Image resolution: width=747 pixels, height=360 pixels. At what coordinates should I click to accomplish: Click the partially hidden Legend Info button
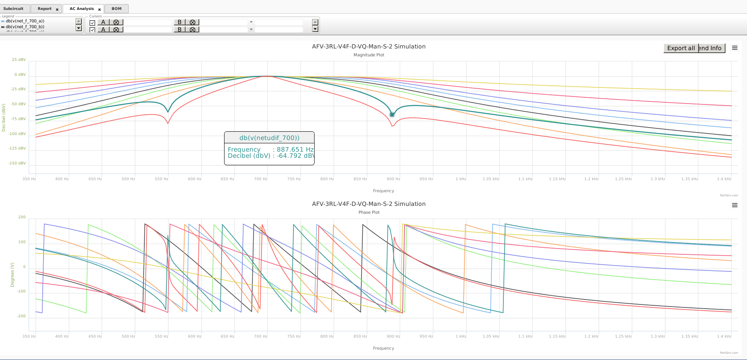pyautogui.click(x=712, y=48)
